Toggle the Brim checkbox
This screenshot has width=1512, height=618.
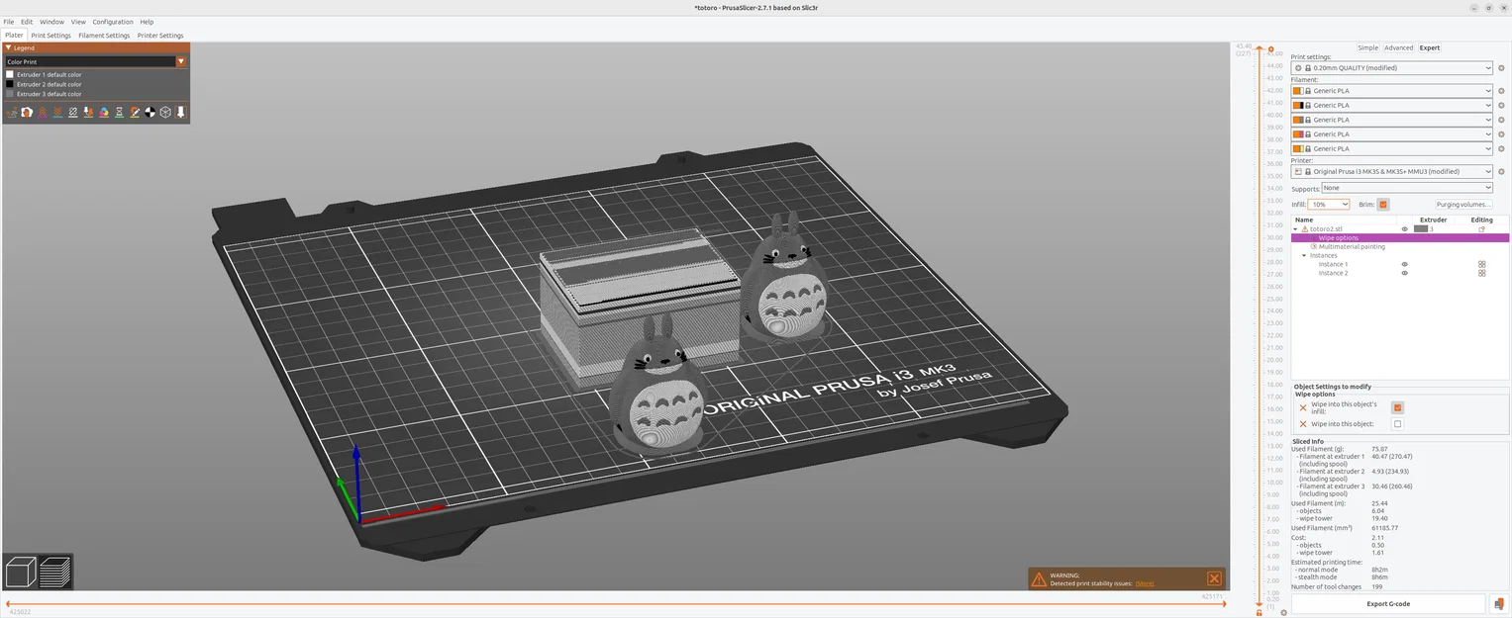coord(1383,205)
